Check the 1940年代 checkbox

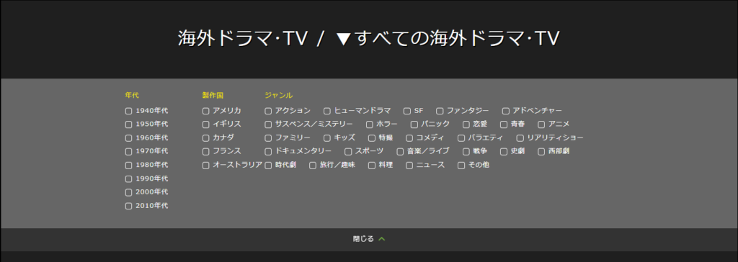[128, 111]
